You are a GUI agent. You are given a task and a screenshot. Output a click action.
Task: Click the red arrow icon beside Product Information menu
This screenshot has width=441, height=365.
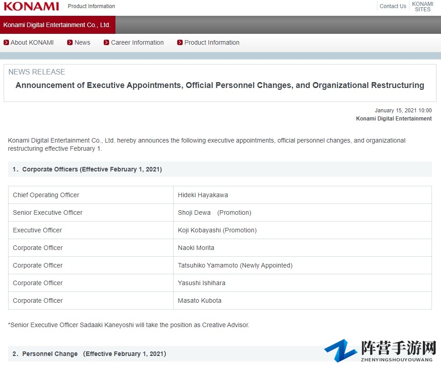click(180, 42)
